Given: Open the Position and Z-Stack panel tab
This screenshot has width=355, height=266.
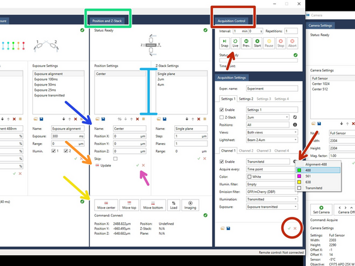Looking at the screenshot, I should coord(107,21).
